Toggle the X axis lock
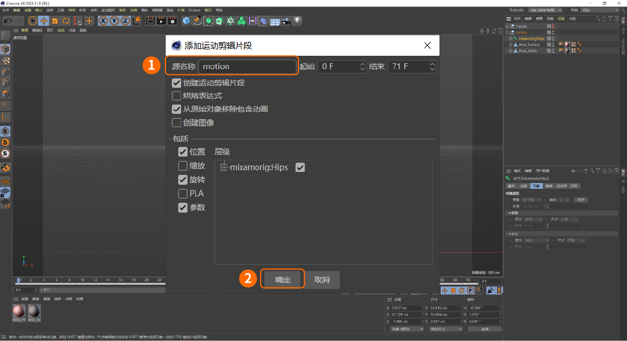Image resolution: width=627 pixels, height=341 pixels. [103, 21]
